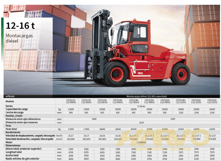
Task: Select the "CUMMINS" motor value
Action: point(141,143)
